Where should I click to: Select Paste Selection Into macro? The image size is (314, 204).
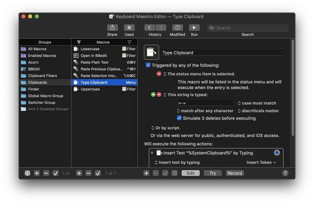(105, 76)
